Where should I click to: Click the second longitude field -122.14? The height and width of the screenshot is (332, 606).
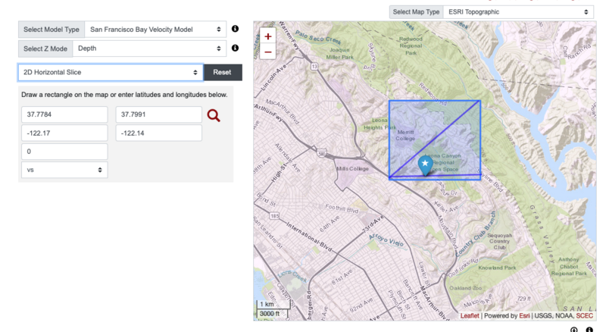point(159,133)
